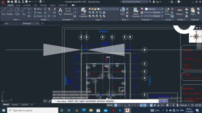The height and width of the screenshot is (113, 202).
Task: Select the Line drawing tool
Action: 3,11
